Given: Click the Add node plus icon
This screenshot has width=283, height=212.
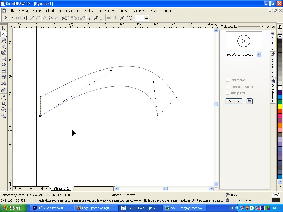Looking at the screenshot, I should pyautogui.click(x=5, y=18).
